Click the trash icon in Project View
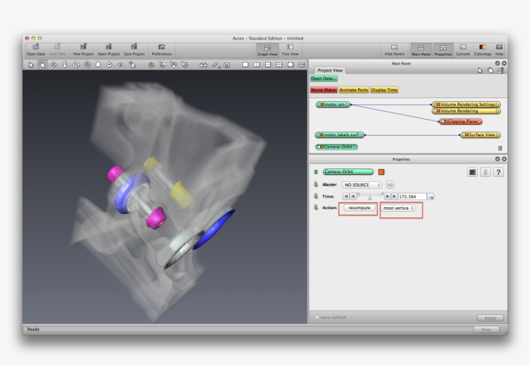Screen dimensions: 530x366 click(500, 148)
